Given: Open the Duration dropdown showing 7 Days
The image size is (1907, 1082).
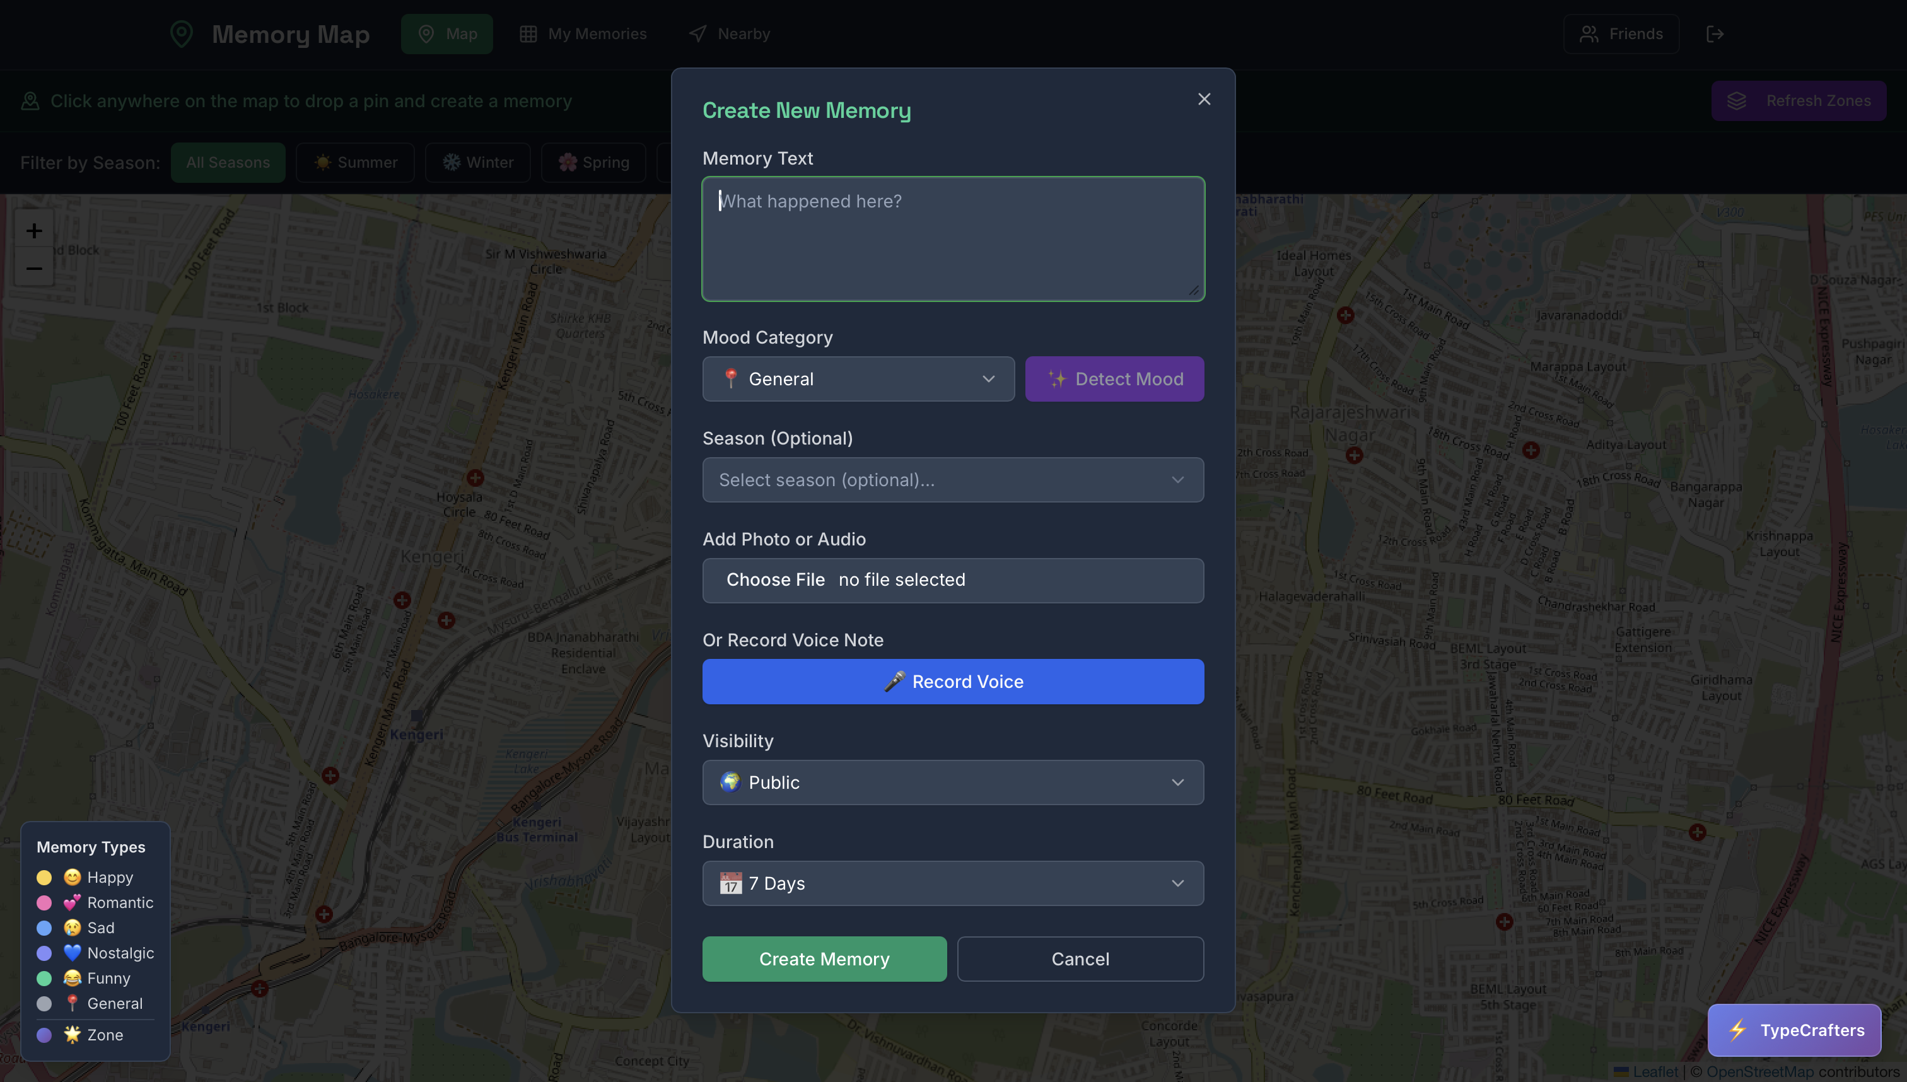Looking at the screenshot, I should coord(953,883).
